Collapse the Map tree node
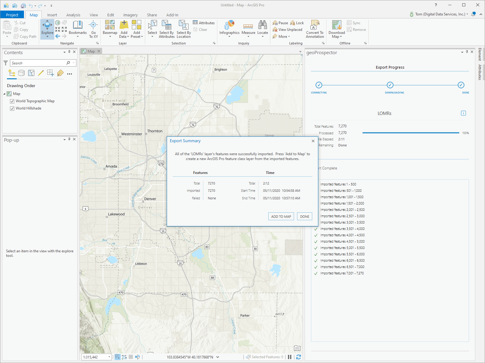 point(5,94)
